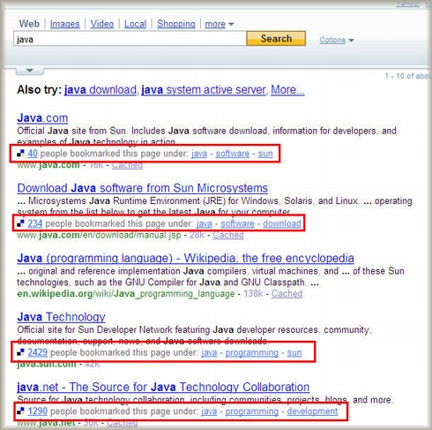The height and width of the screenshot is (430, 432).
Task: Open Java programming language Wikipedia result
Action: 185,258
